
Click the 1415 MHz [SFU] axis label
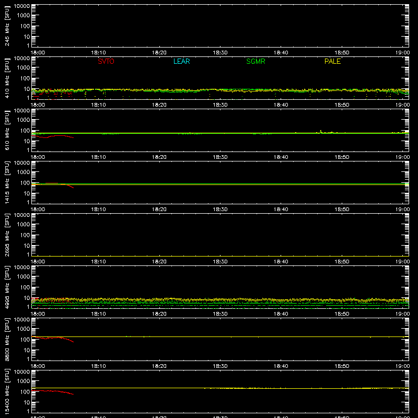(7, 182)
